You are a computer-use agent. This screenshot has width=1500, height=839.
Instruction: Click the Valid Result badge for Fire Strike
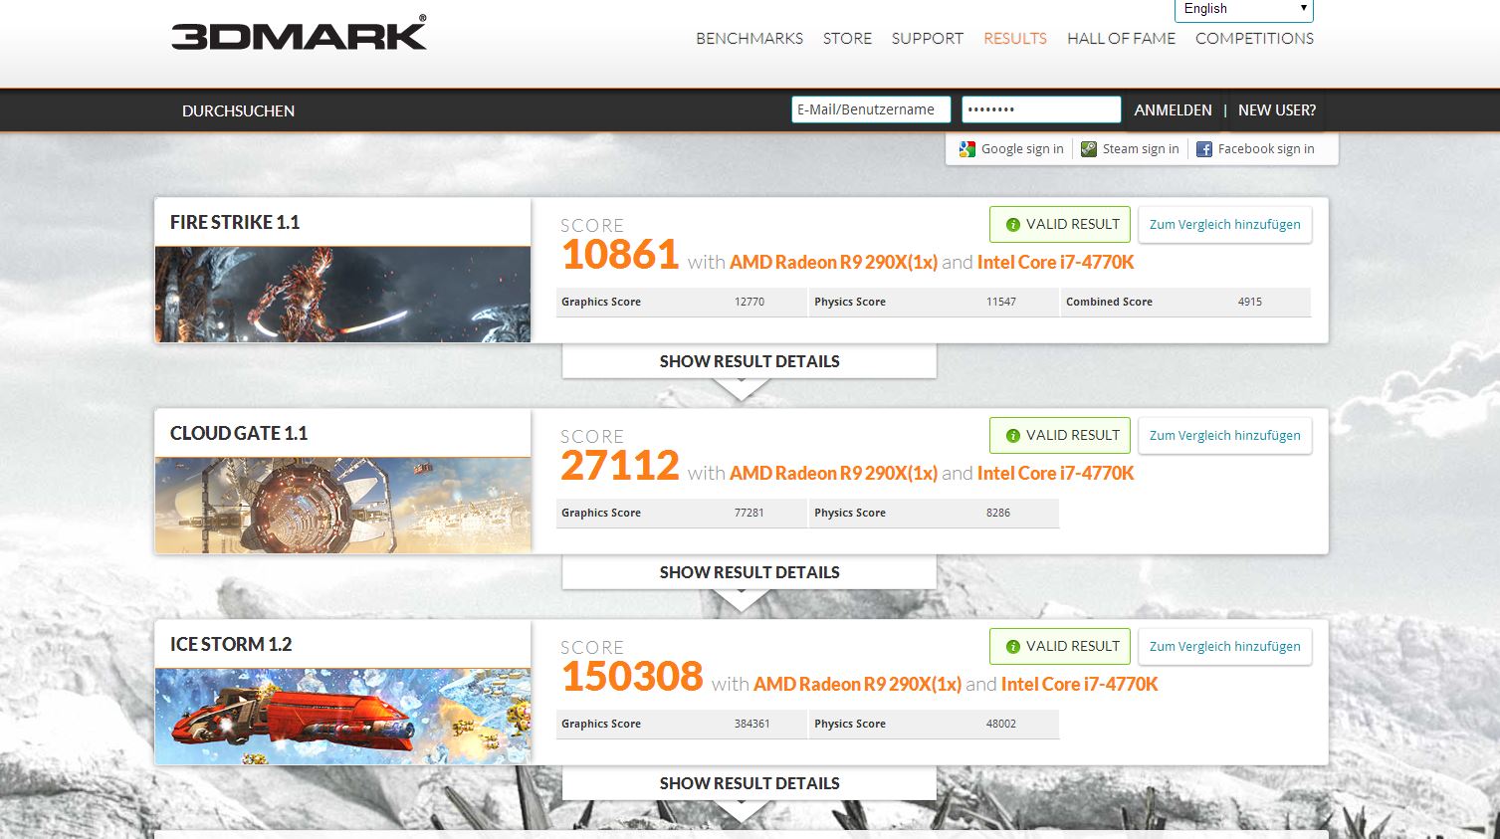1060,225
